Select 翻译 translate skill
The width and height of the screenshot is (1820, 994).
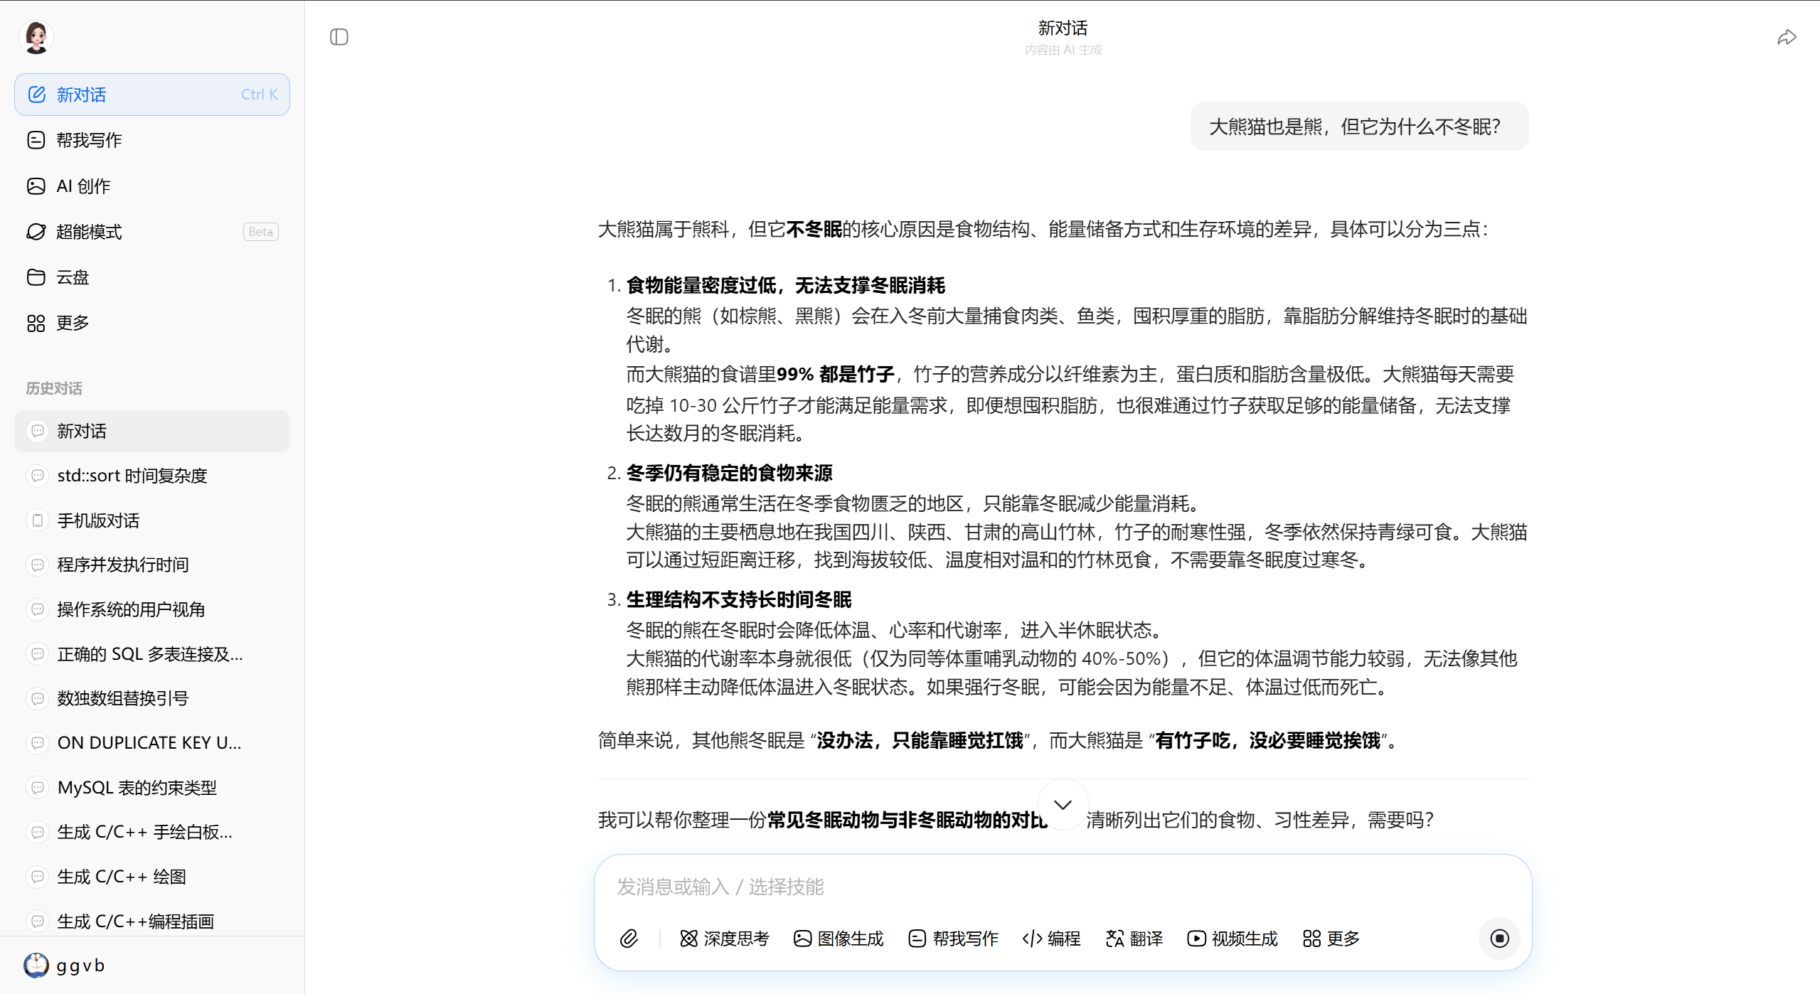tap(1134, 939)
